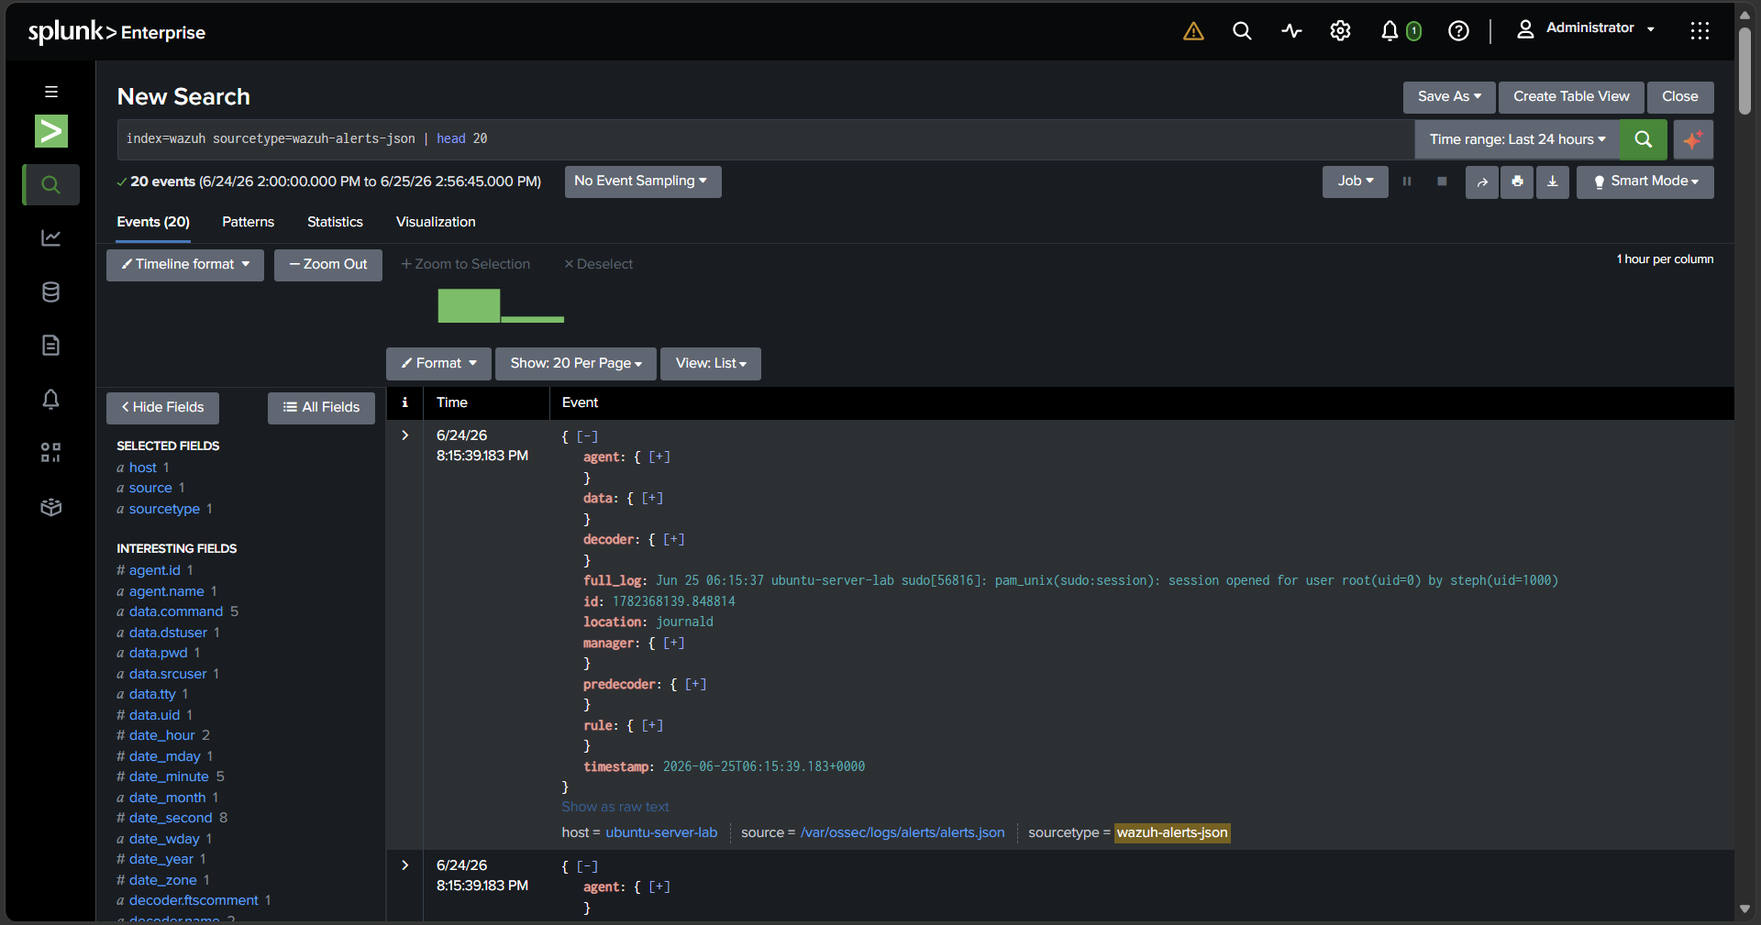This screenshot has width=1761, height=925.
Task: Open the Smart Mode dropdown
Action: [x=1645, y=182]
